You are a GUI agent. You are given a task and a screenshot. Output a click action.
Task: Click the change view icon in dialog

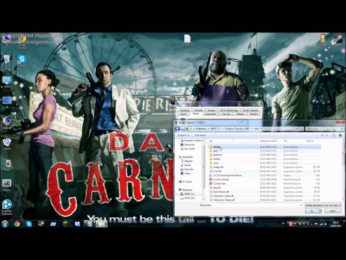pyautogui.click(x=323, y=135)
